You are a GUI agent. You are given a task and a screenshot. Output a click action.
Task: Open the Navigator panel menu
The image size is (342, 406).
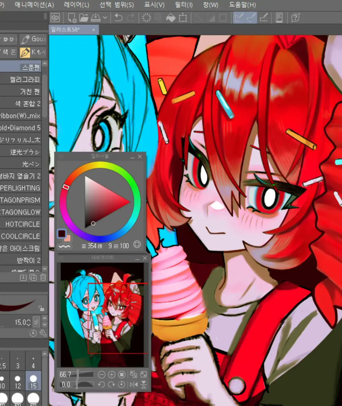(61, 258)
